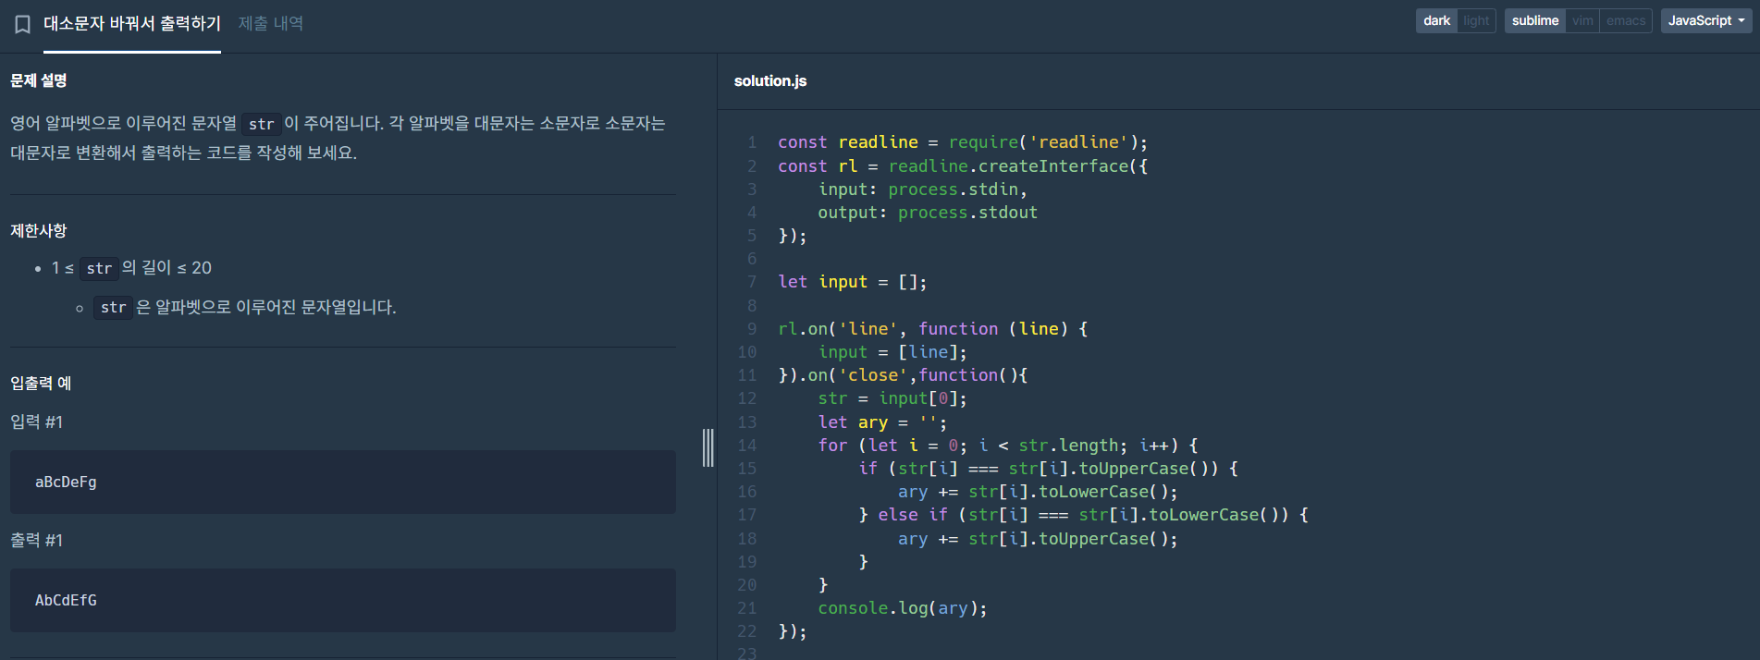Click the 'str 은 알파벳으로 이루어진 문자열입니다' constraint
This screenshot has width=1760, height=660.
point(245,307)
